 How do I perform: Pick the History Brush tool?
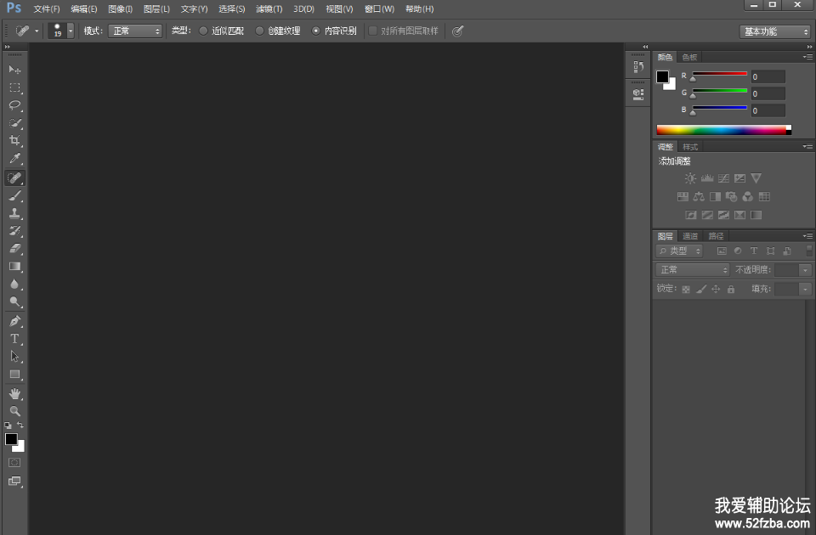point(14,231)
